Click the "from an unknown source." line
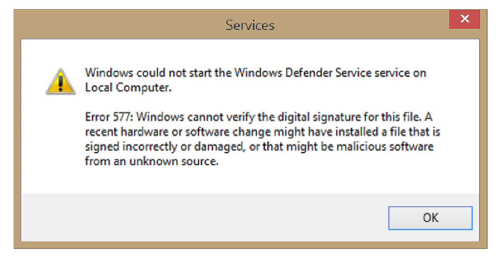This screenshot has width=501, height=261. coord(152,162)
